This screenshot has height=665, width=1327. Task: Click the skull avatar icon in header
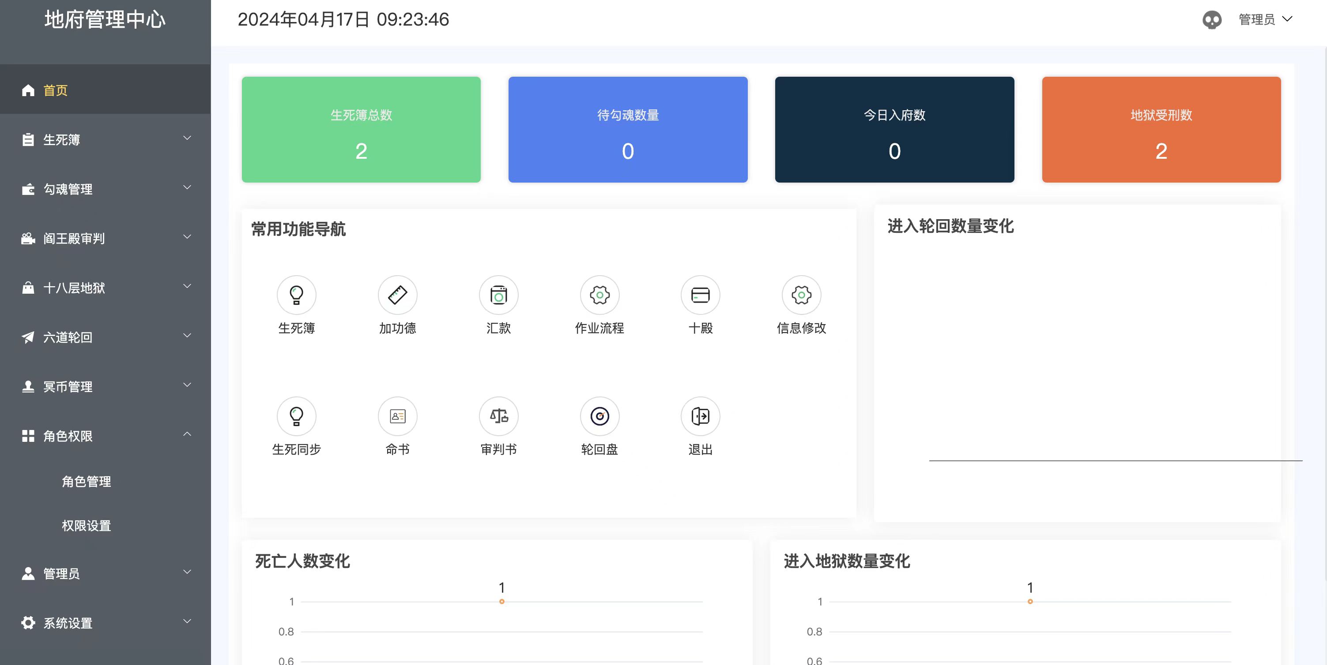tap(1212, 20)
